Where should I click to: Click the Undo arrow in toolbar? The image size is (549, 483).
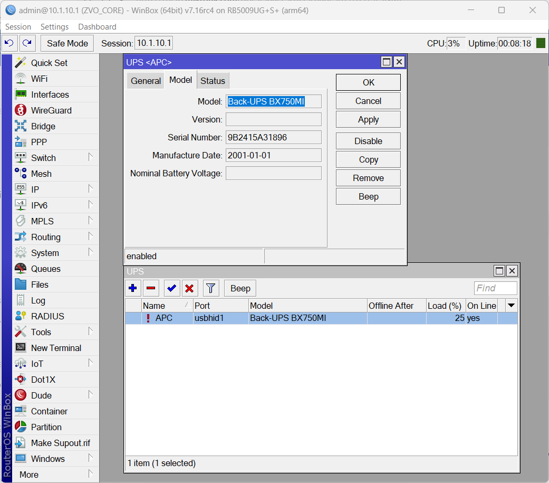point(9,43)
